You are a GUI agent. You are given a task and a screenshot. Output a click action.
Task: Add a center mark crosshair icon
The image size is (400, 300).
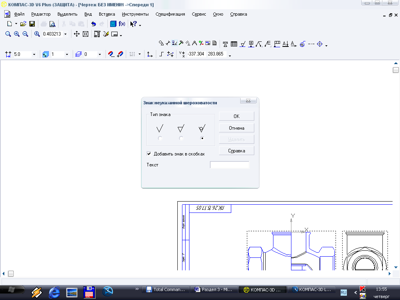(x=320, y=44)
